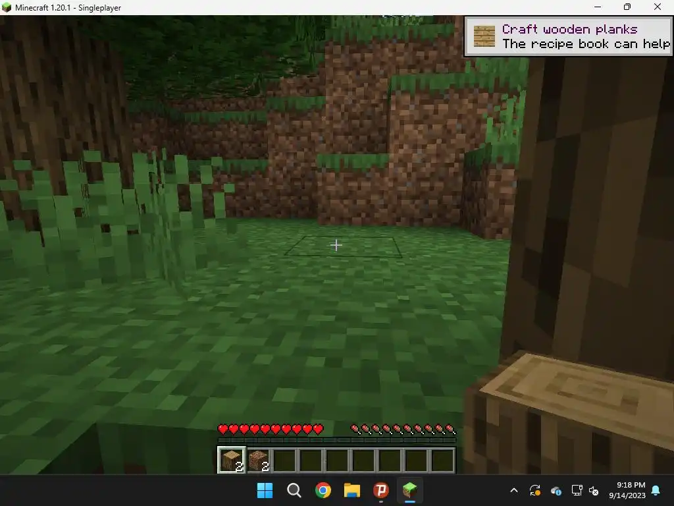Click the Minecraft title bar icon
The width and height of the screenshot is (674, 506).
tap(7, 7)
